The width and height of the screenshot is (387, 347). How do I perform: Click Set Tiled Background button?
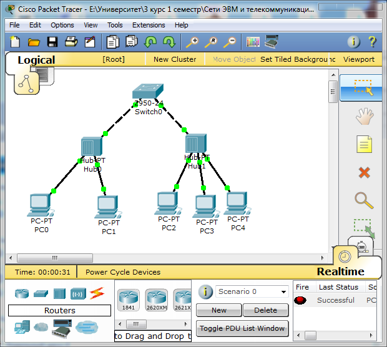[x=298, y=59]
